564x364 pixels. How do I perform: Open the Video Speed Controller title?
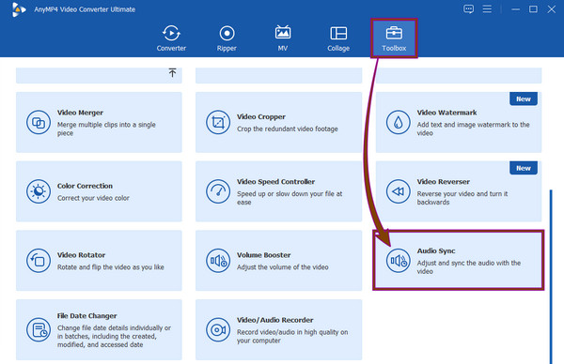click(x=275, y=182)
